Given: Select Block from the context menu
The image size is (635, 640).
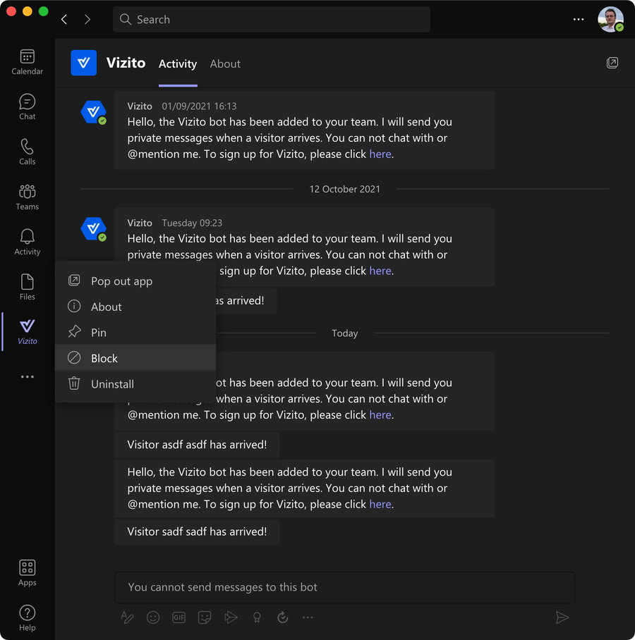Looking at the screenshot, I should coord(104,358).
